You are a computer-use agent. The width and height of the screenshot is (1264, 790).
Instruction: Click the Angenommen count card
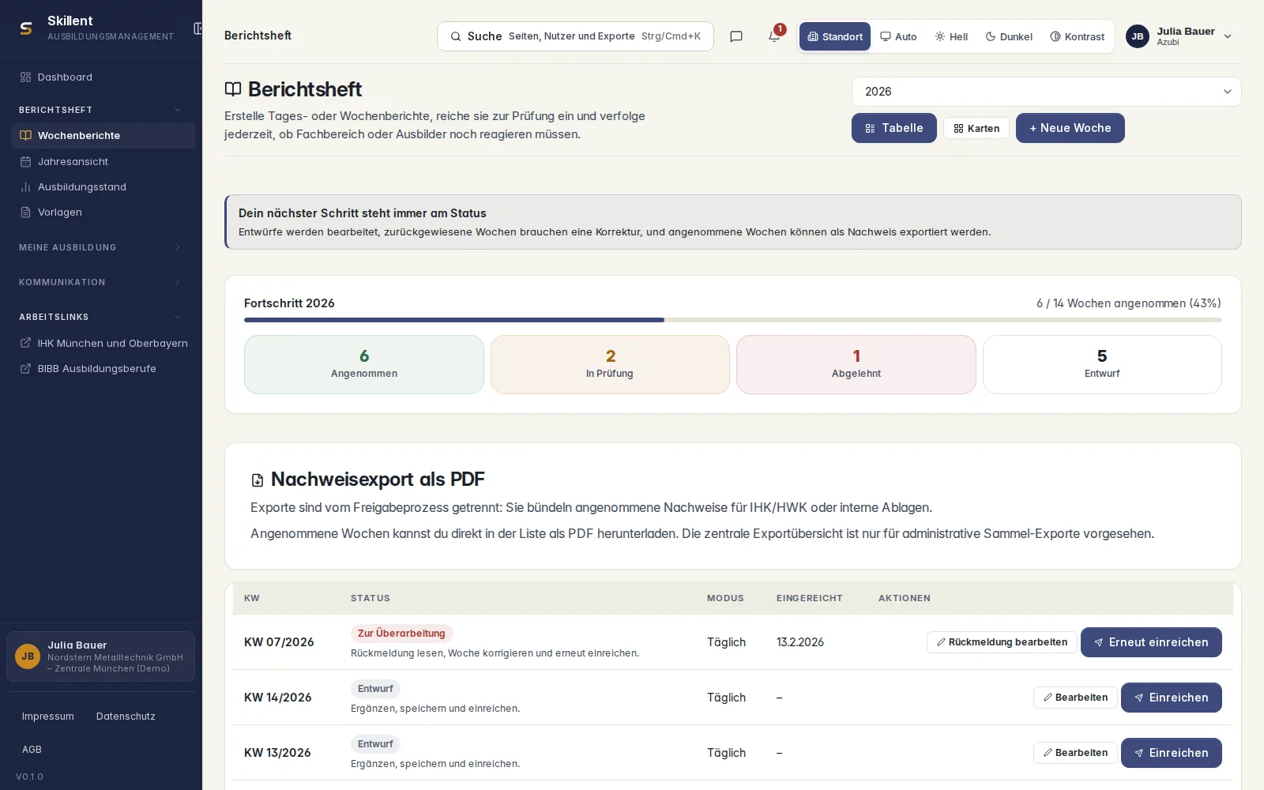pos(364,364)
